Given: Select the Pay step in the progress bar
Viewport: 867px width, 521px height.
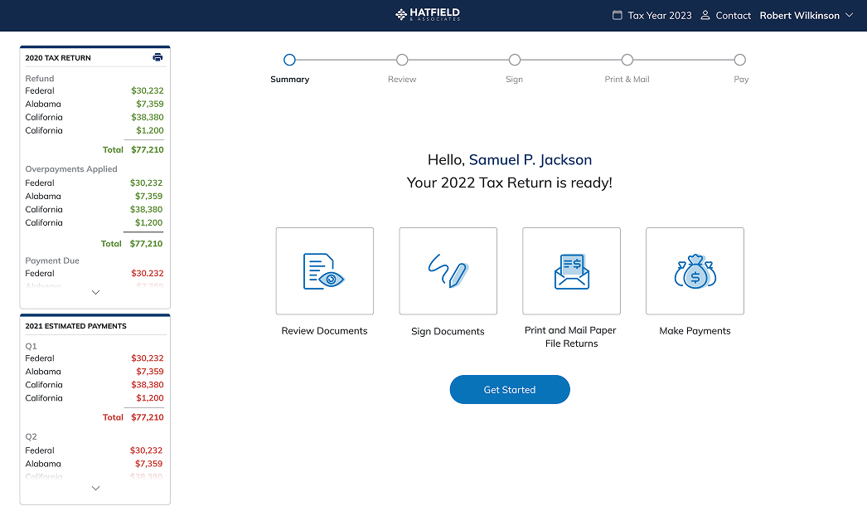Looking at the screenshot, I should [x=740, y=60].
